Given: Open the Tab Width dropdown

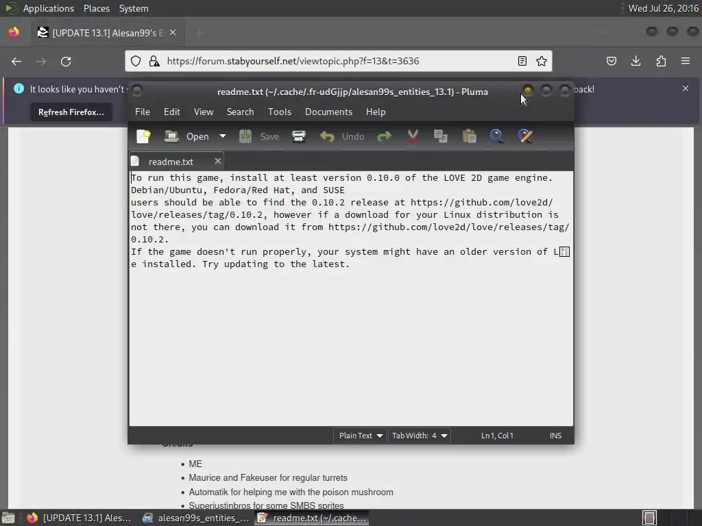Looking at the screenshot, I should tap(419, 435).
